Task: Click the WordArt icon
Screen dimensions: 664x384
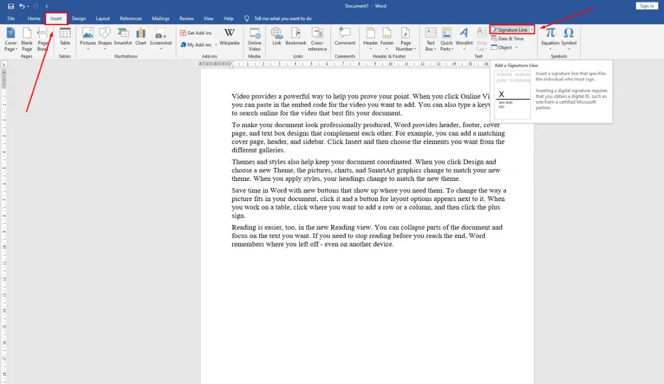Action: click(x=464, y=36)
